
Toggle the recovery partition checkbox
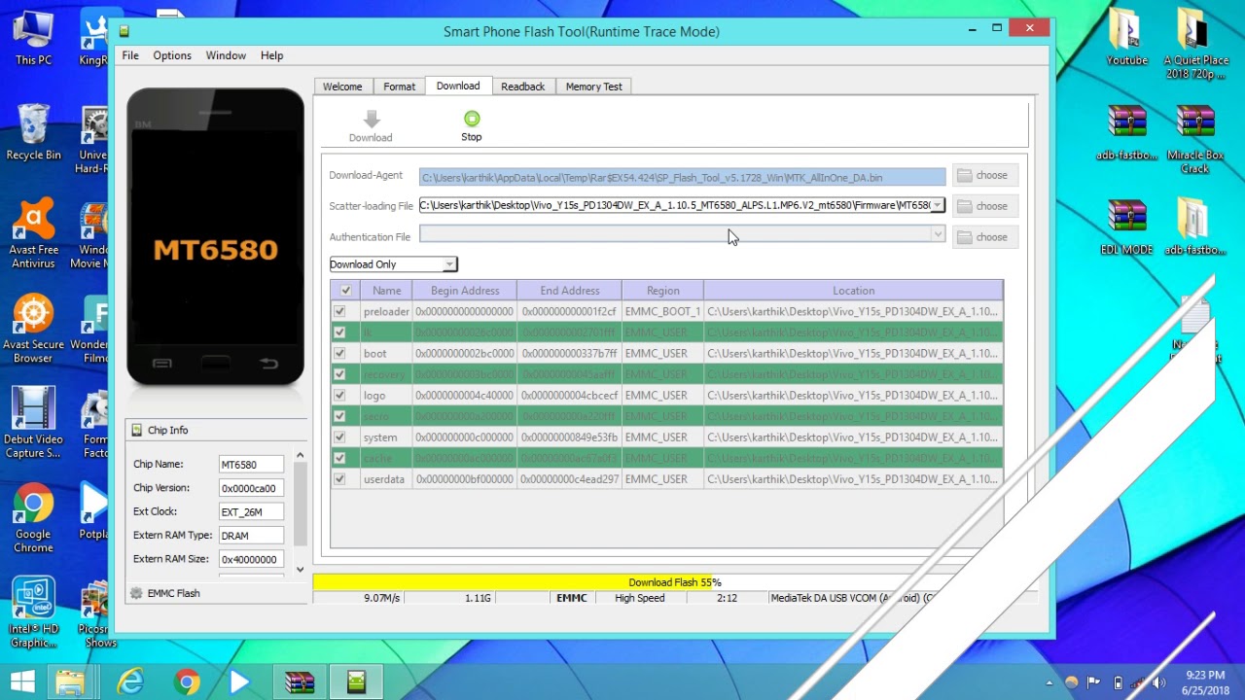[339, 374]
